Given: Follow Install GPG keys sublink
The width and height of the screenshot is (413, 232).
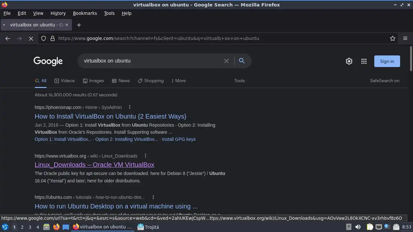Looking at the screenshot, I should click(x=179, y=139).
